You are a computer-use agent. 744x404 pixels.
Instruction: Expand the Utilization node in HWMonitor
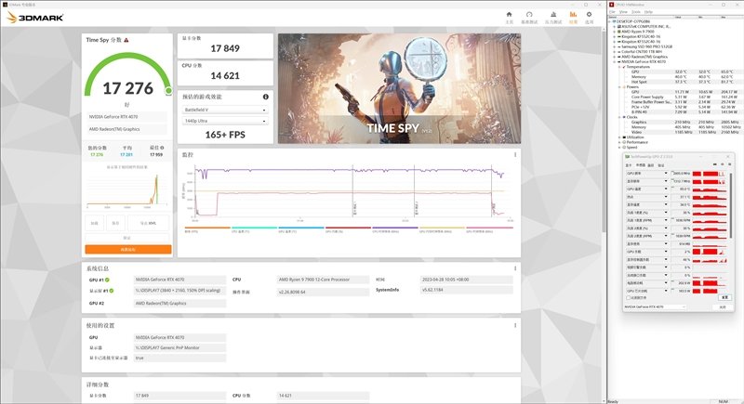point(619,137)
